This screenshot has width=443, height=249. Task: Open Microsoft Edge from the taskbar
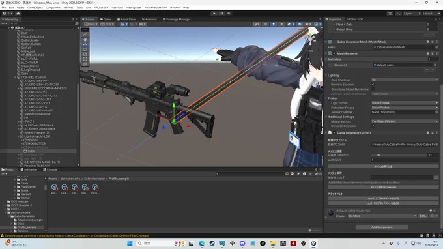pyautogui.click(x=202, y=243)
